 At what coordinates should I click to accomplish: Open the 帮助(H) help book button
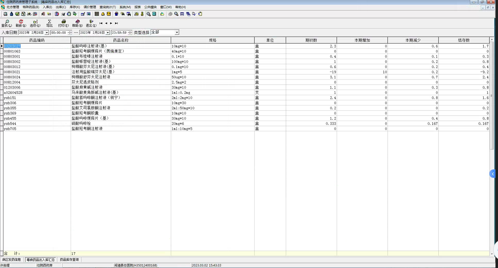77,23
